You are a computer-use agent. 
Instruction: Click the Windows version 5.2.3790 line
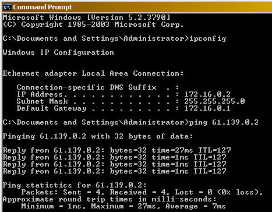(86, 17)
